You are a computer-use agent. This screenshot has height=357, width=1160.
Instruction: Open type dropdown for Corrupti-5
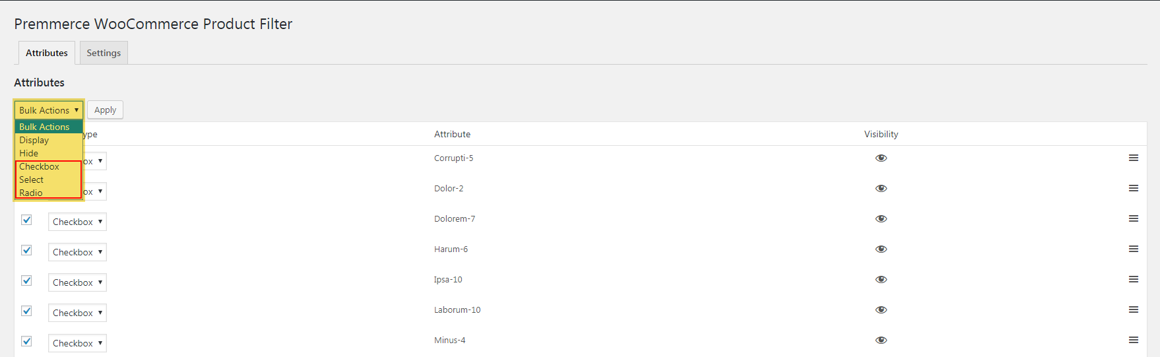(95, 161)
